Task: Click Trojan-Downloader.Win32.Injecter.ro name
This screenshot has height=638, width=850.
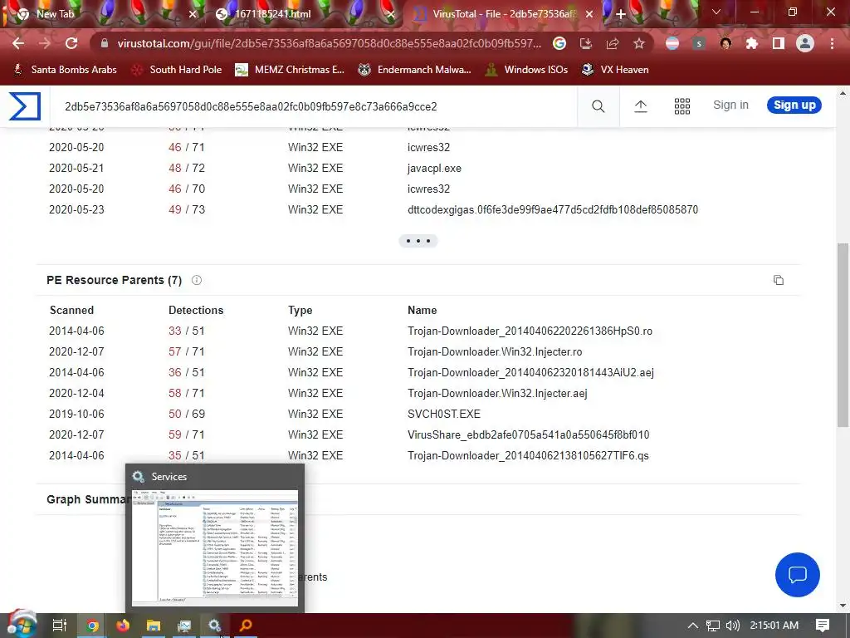Action: tap(495, 351)
